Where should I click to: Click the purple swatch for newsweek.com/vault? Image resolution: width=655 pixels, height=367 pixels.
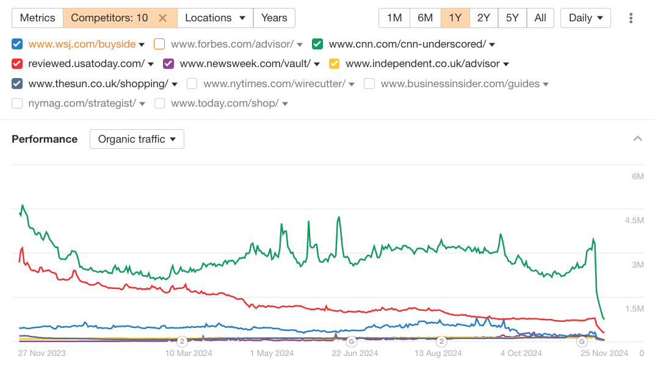[168, 63]
